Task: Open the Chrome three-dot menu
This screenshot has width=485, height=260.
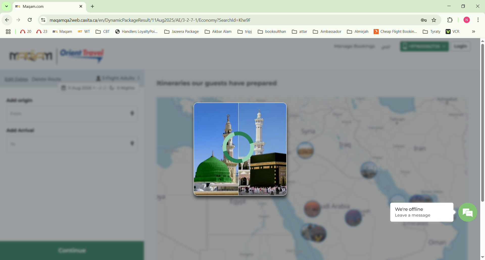Action: tap(478, 20)
